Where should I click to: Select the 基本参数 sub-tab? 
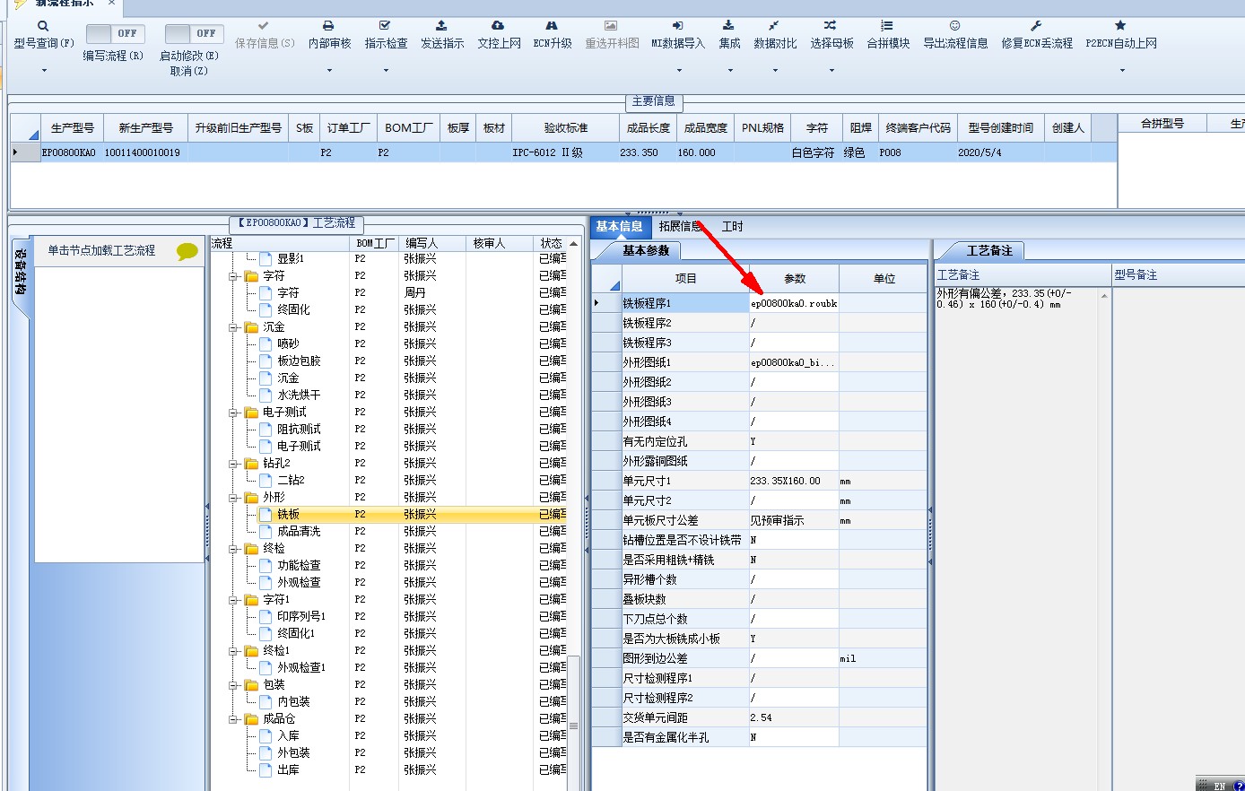point(646,251)
